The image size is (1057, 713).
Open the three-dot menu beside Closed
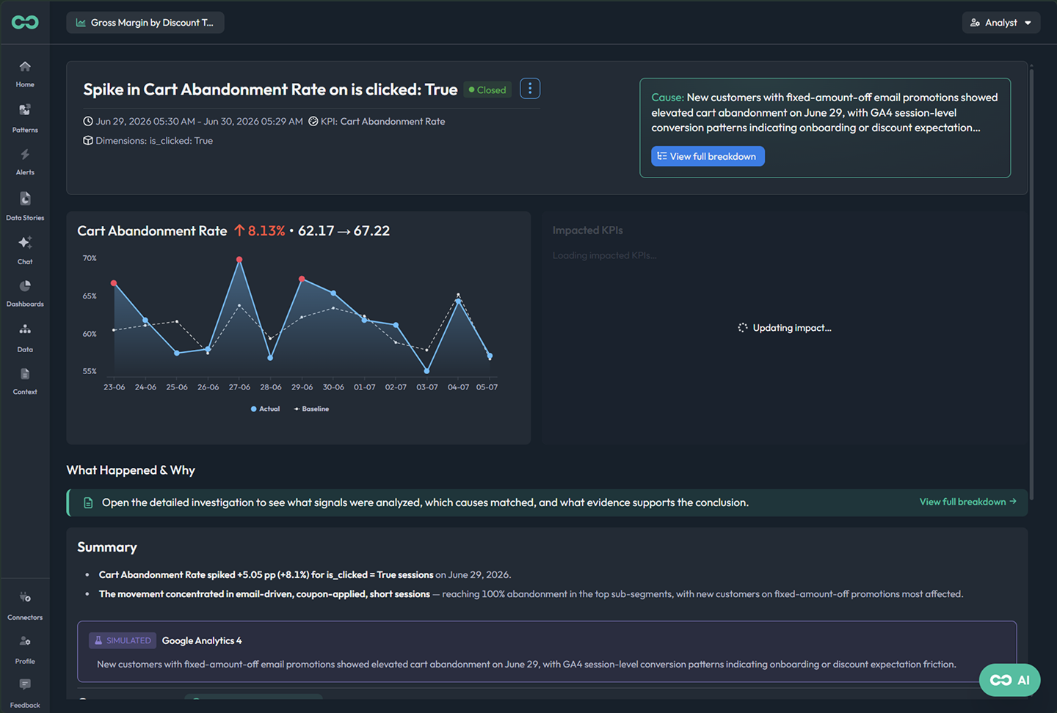tap(530, 89)
